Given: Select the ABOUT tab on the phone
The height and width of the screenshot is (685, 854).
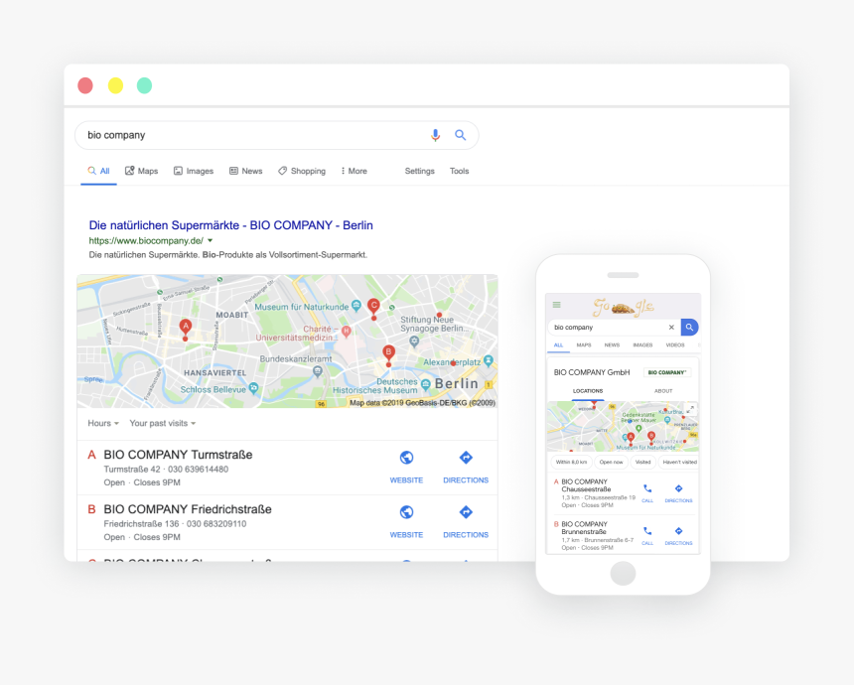Looking at the screenshot, I should pos(663,391).
